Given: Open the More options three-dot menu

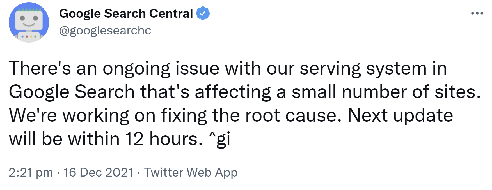Looking at the screenshot, I should coord(477,13).
